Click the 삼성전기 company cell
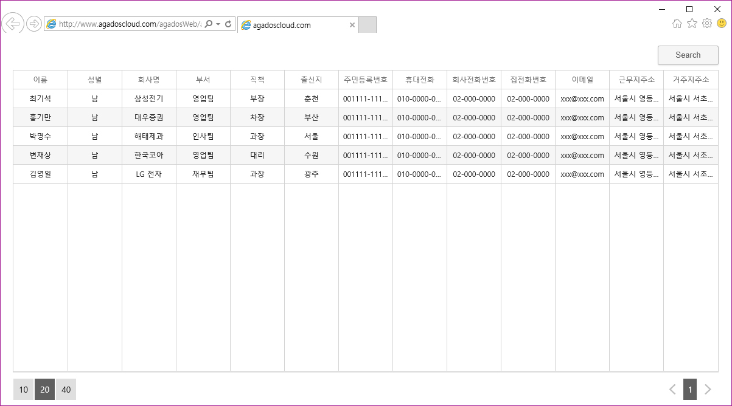Viewport: 732px width, 406px height. (148, 98)
